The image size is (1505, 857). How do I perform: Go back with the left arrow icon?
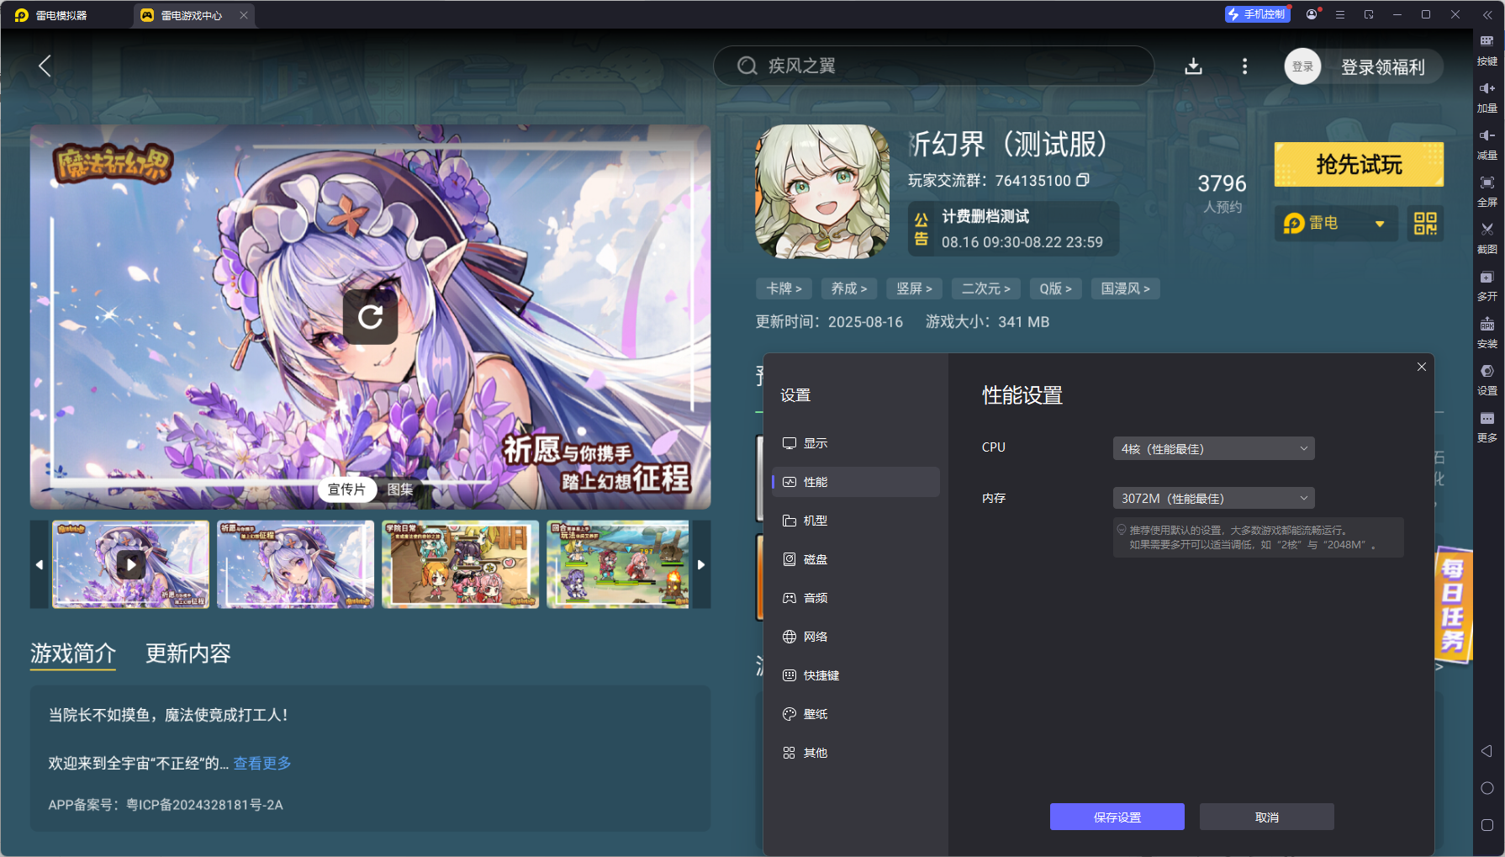pyautogui.click(x=45, y=66)
